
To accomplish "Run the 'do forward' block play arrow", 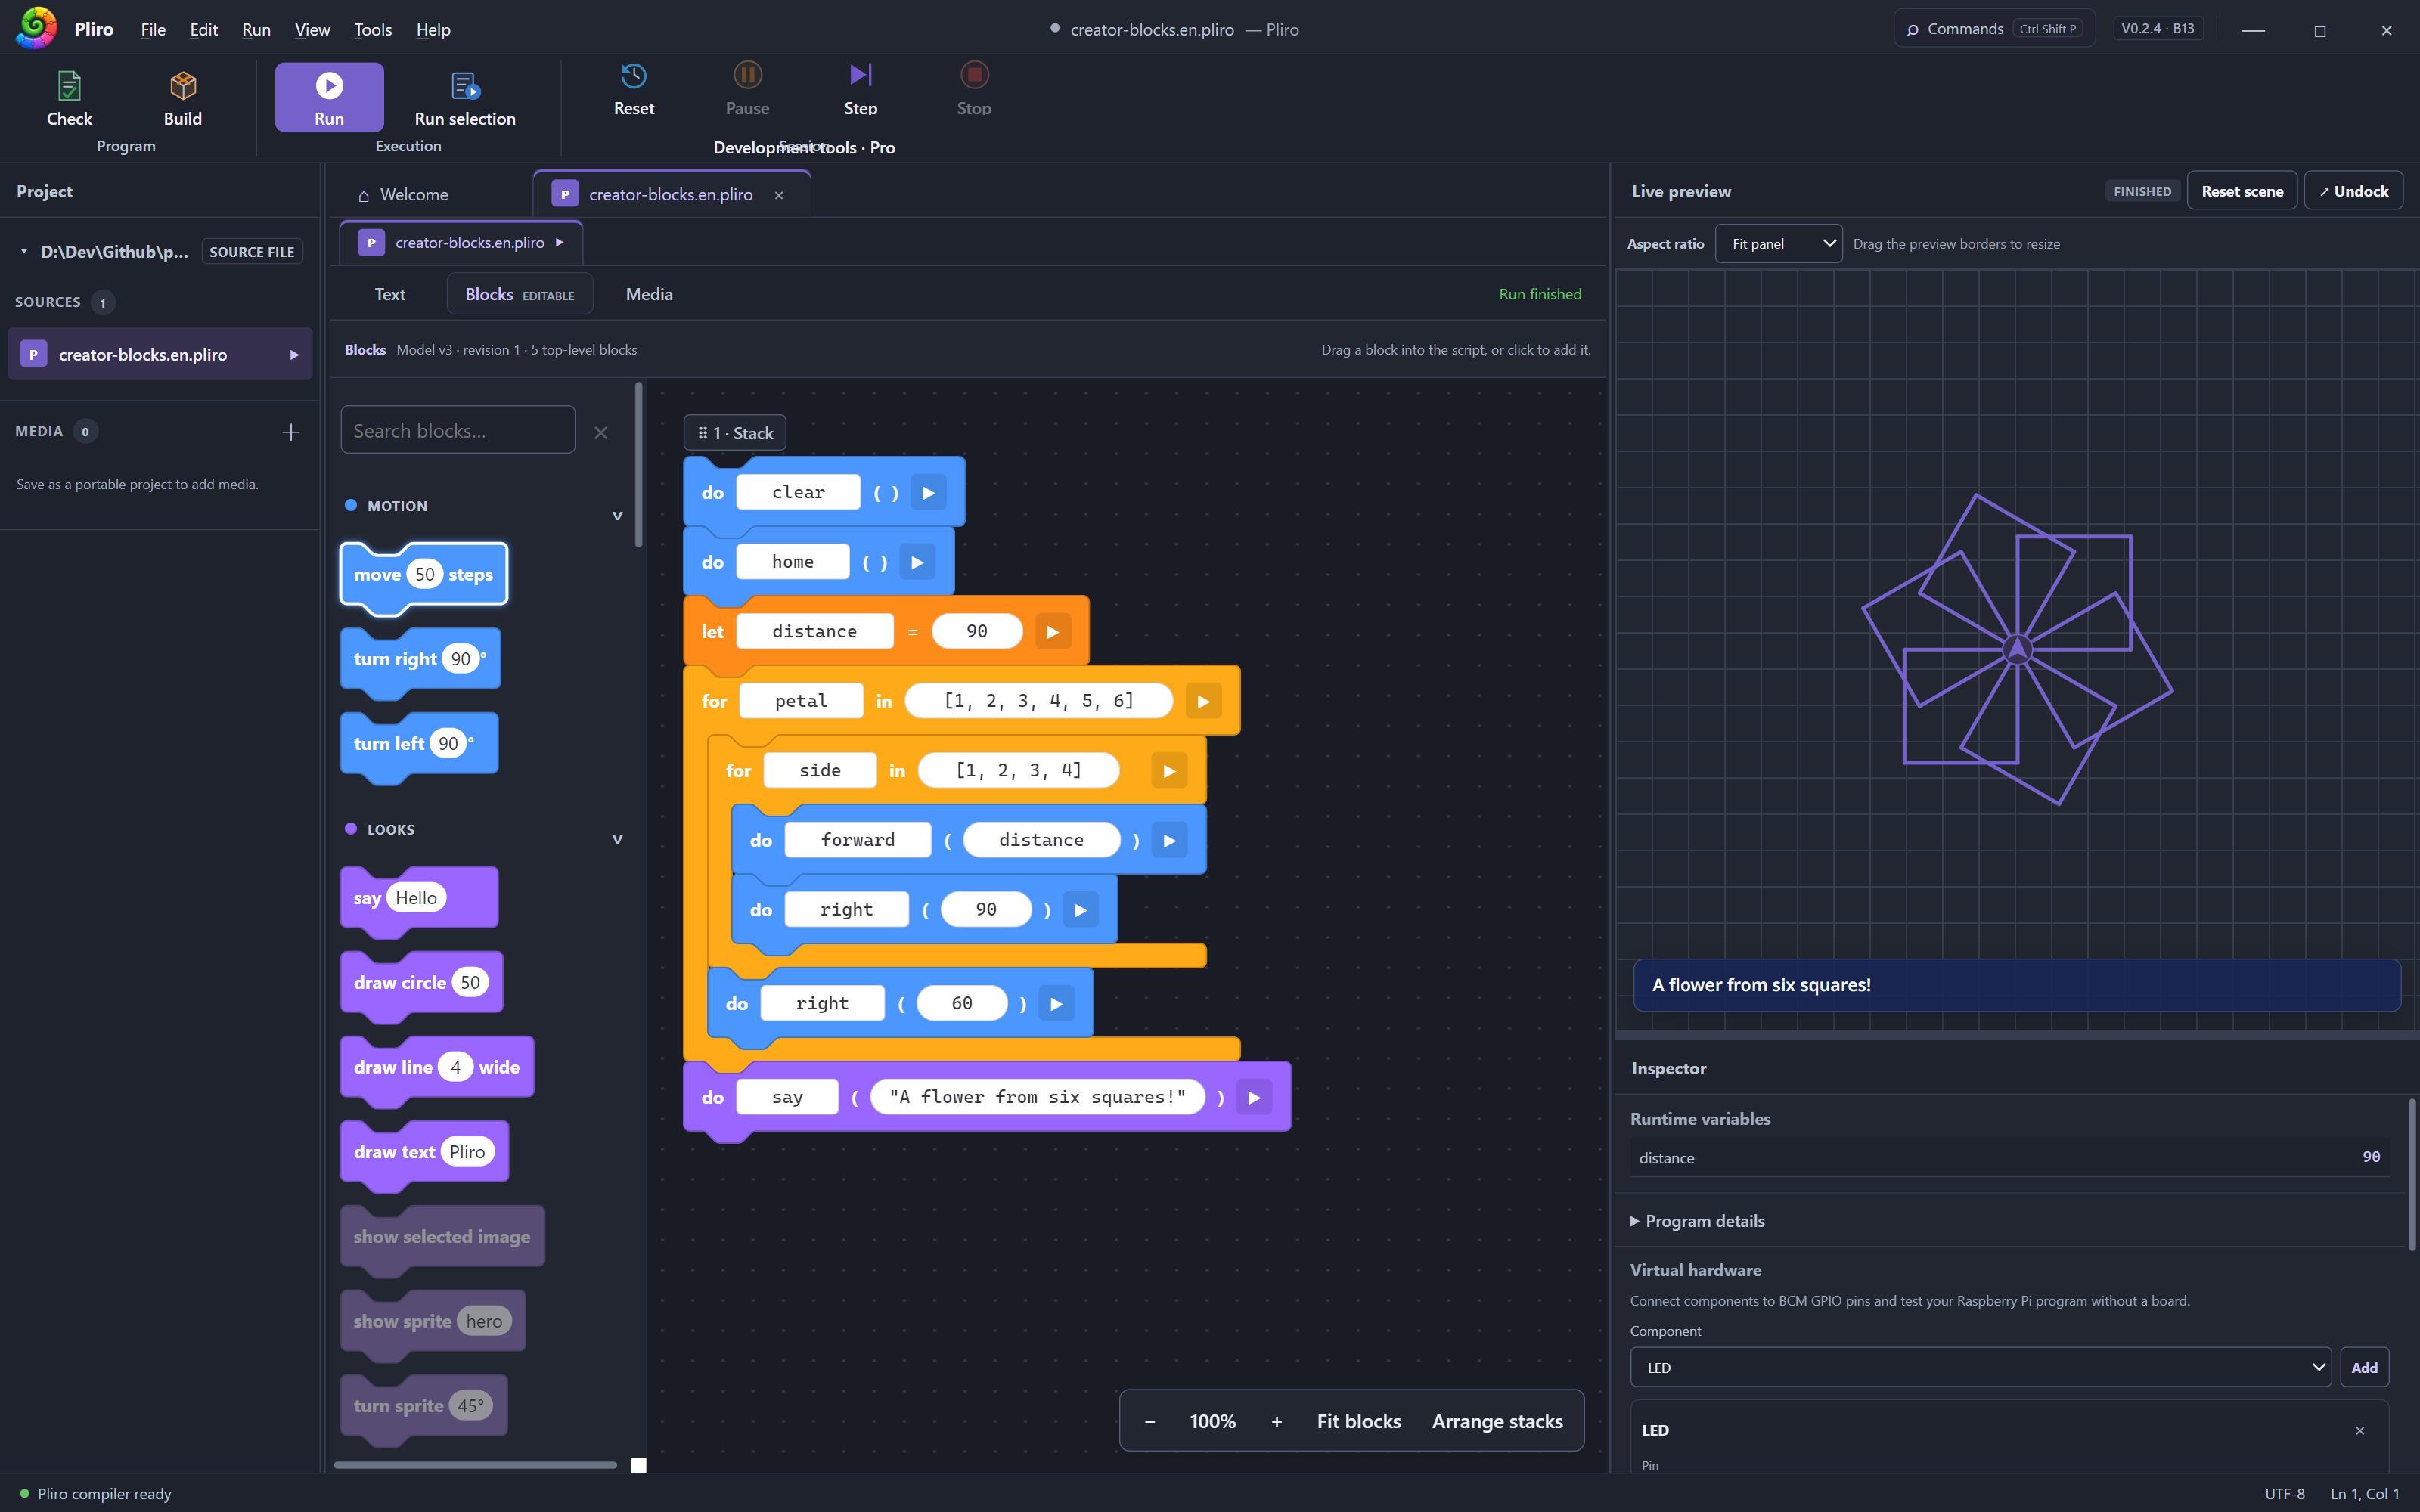I will coord(1169,841).
